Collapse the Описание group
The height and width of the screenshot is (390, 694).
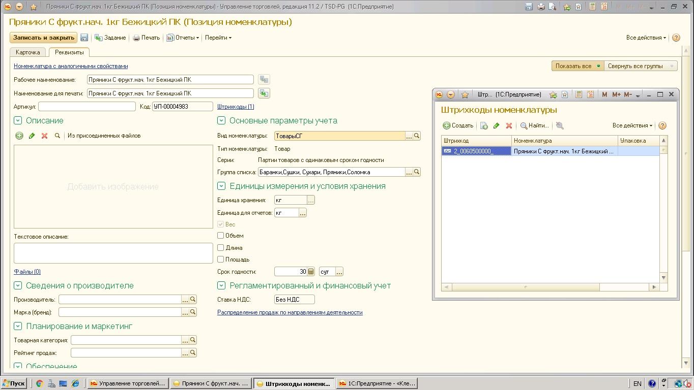18,120
